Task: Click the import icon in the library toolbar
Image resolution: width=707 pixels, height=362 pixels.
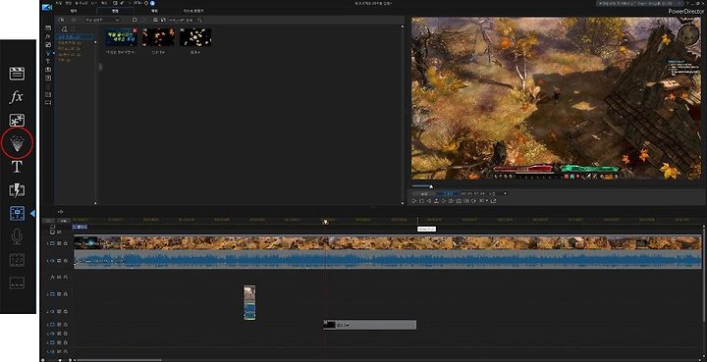Action: pyautogui.click(x=61, y=20)
